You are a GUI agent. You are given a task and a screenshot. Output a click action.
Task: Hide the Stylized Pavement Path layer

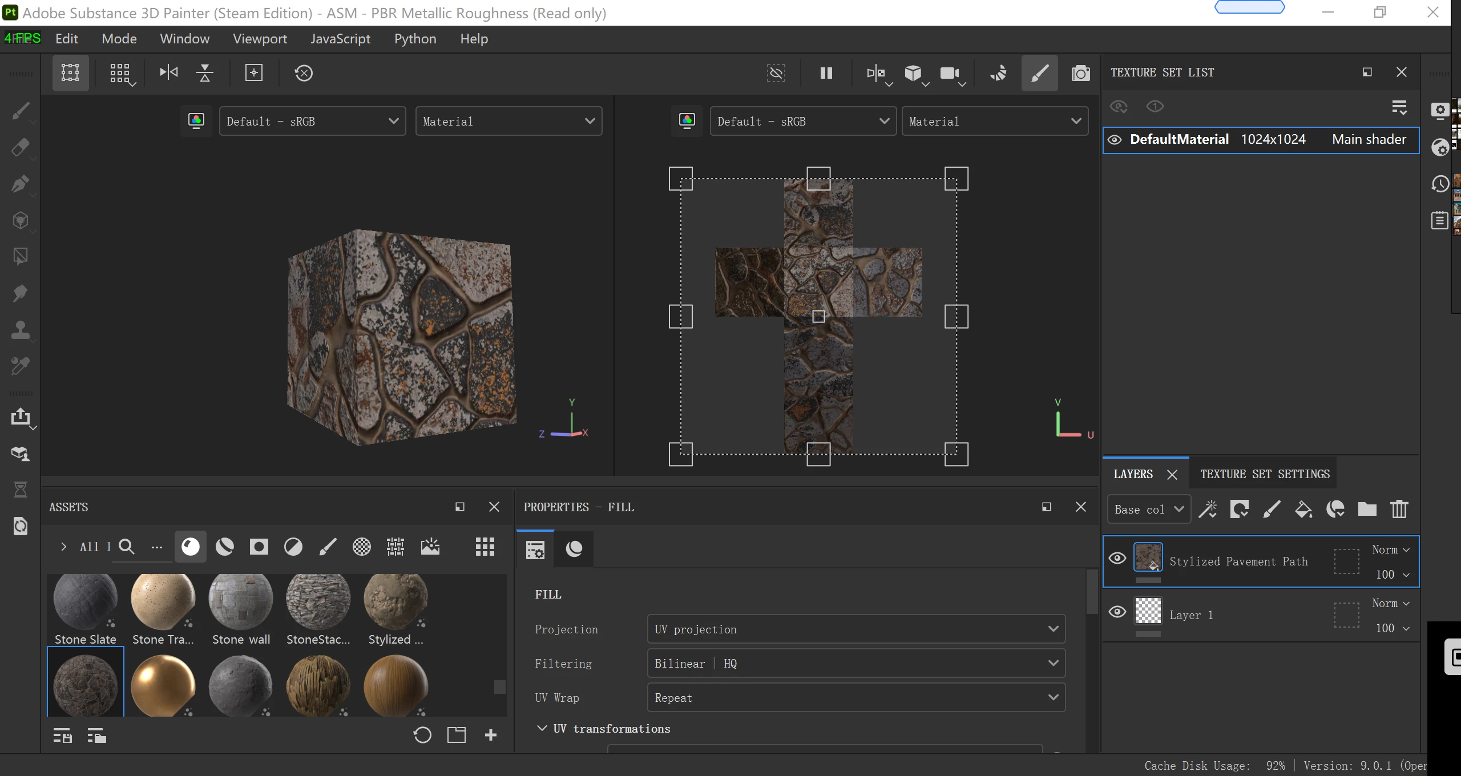point(1117,558)
